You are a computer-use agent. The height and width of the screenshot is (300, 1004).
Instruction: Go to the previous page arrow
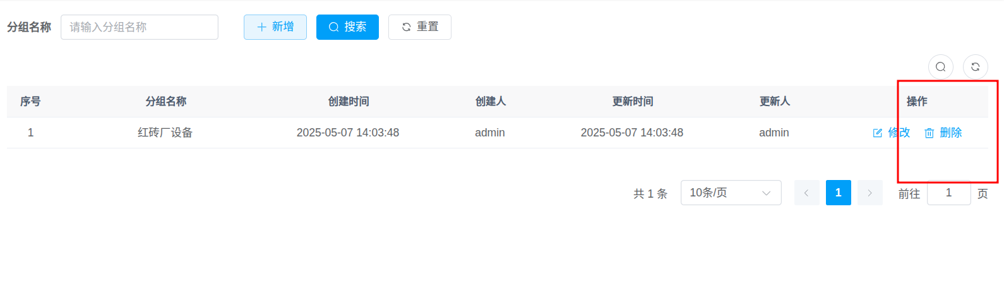[806, 193]
